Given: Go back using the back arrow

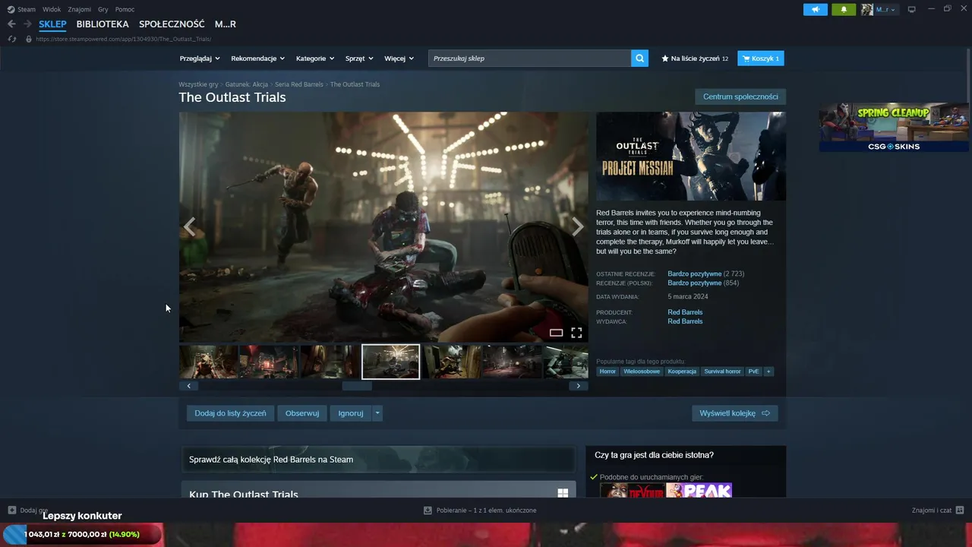Looking at the screenshot, I should click(11, 24).
